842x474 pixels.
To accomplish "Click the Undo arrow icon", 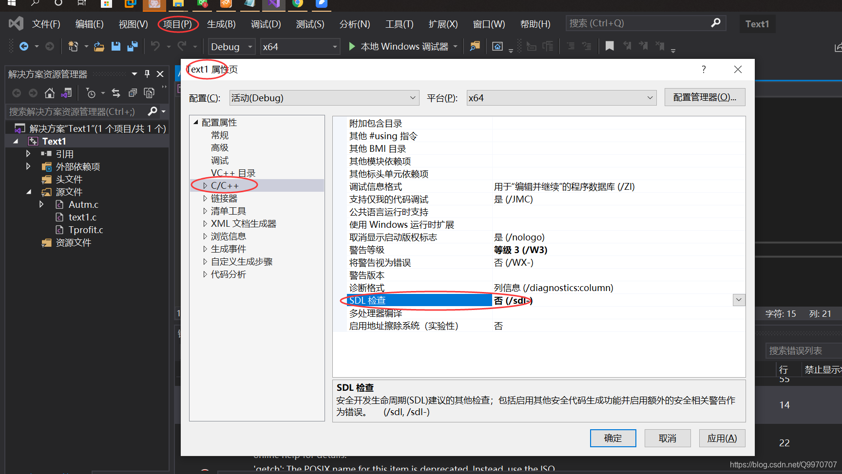I will tap(156, 46).
